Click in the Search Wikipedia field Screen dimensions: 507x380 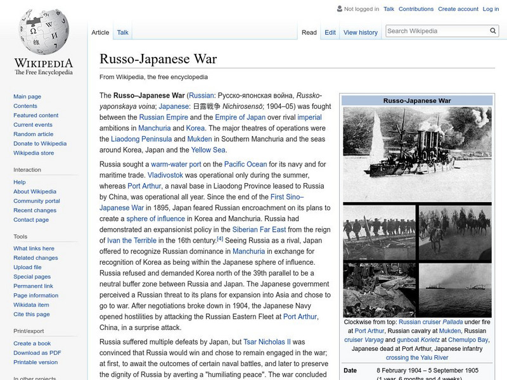point(436,31)
